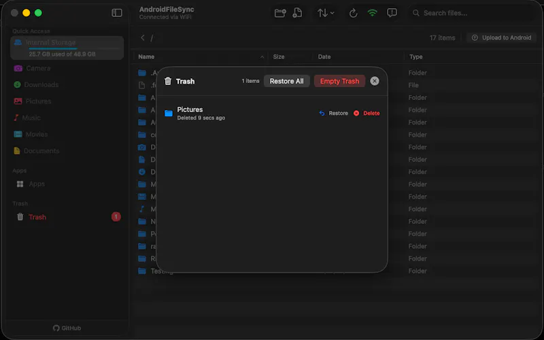This screenshot has height=340, width=544.
Task: Focus the Search files field
Action: [473, 13]
